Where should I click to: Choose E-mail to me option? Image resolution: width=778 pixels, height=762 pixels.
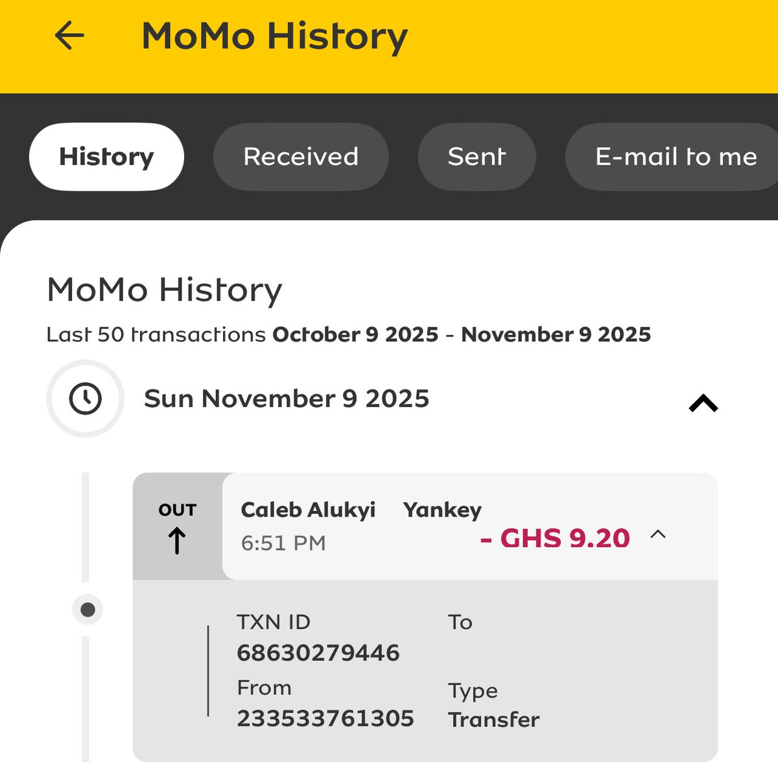(x=674, y=156)
